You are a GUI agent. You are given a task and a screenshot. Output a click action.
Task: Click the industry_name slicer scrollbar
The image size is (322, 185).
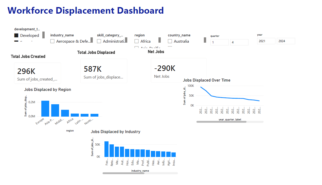pyautogui.click(x=92, y=40)
